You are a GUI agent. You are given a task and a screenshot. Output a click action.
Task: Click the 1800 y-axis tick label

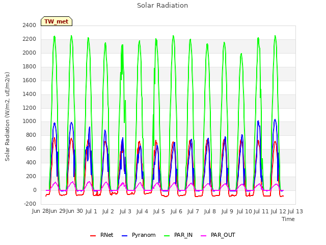(x=30, y=67)
